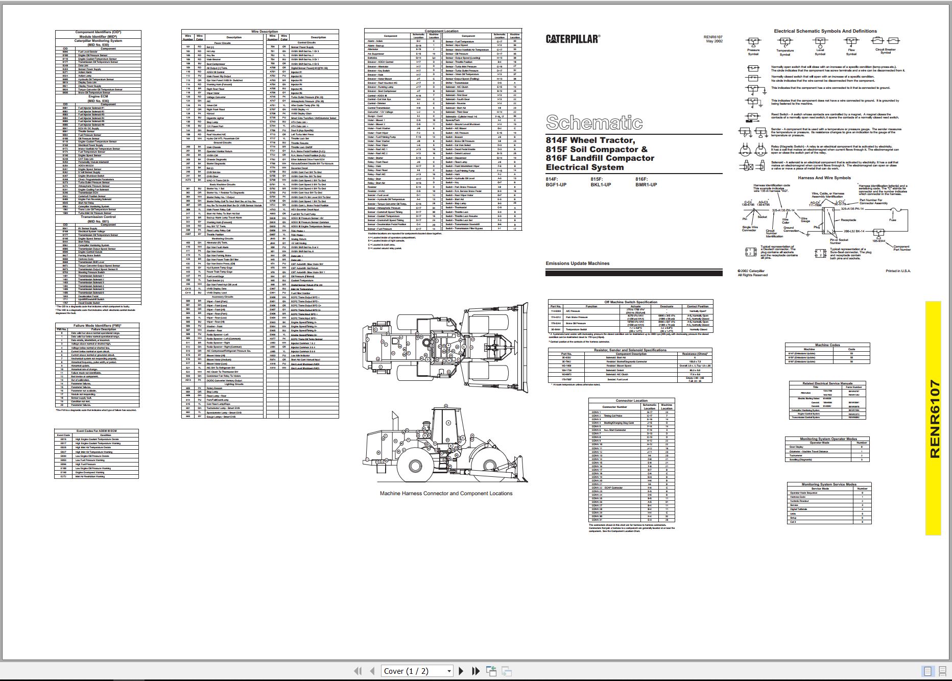The width and height of the screenshot is (952, 681).
Task: Click the 'Transmission Control' section label
Action: 98,217
